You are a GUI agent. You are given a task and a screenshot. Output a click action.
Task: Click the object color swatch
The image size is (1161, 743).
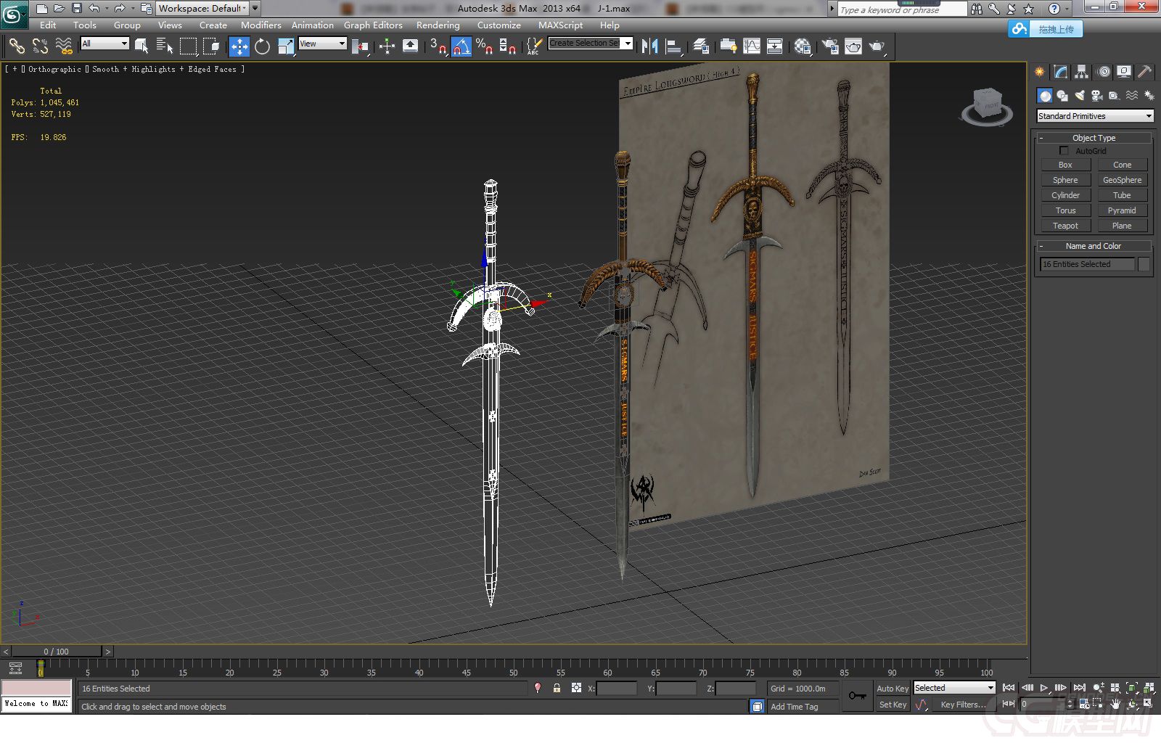click(x=1144, y=264)
